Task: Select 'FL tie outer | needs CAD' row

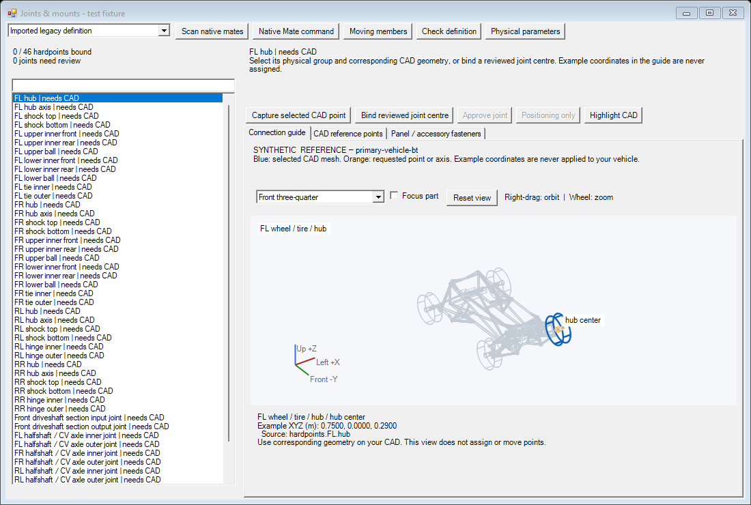Action: (x=117, y=196)
